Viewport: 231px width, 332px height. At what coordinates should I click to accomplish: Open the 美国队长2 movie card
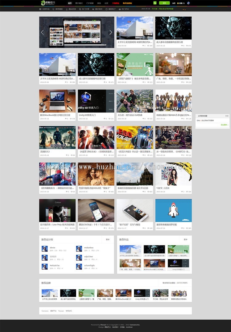click(x=57, y=142)
